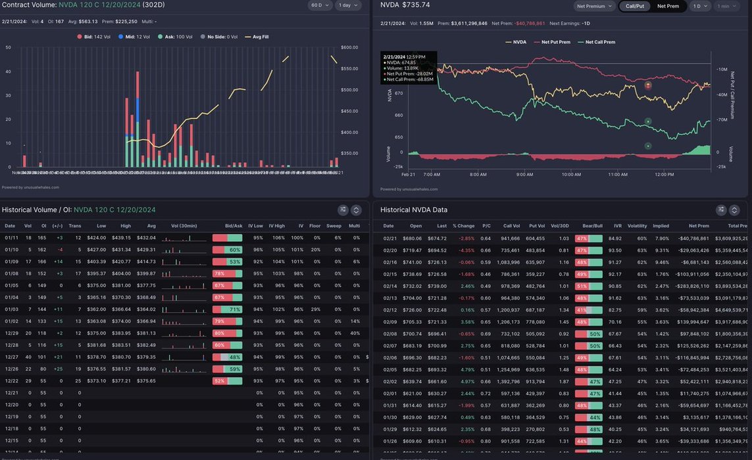Click the green marker on Net Call Prem line
752x460 pixels.
tap(648, 122)
